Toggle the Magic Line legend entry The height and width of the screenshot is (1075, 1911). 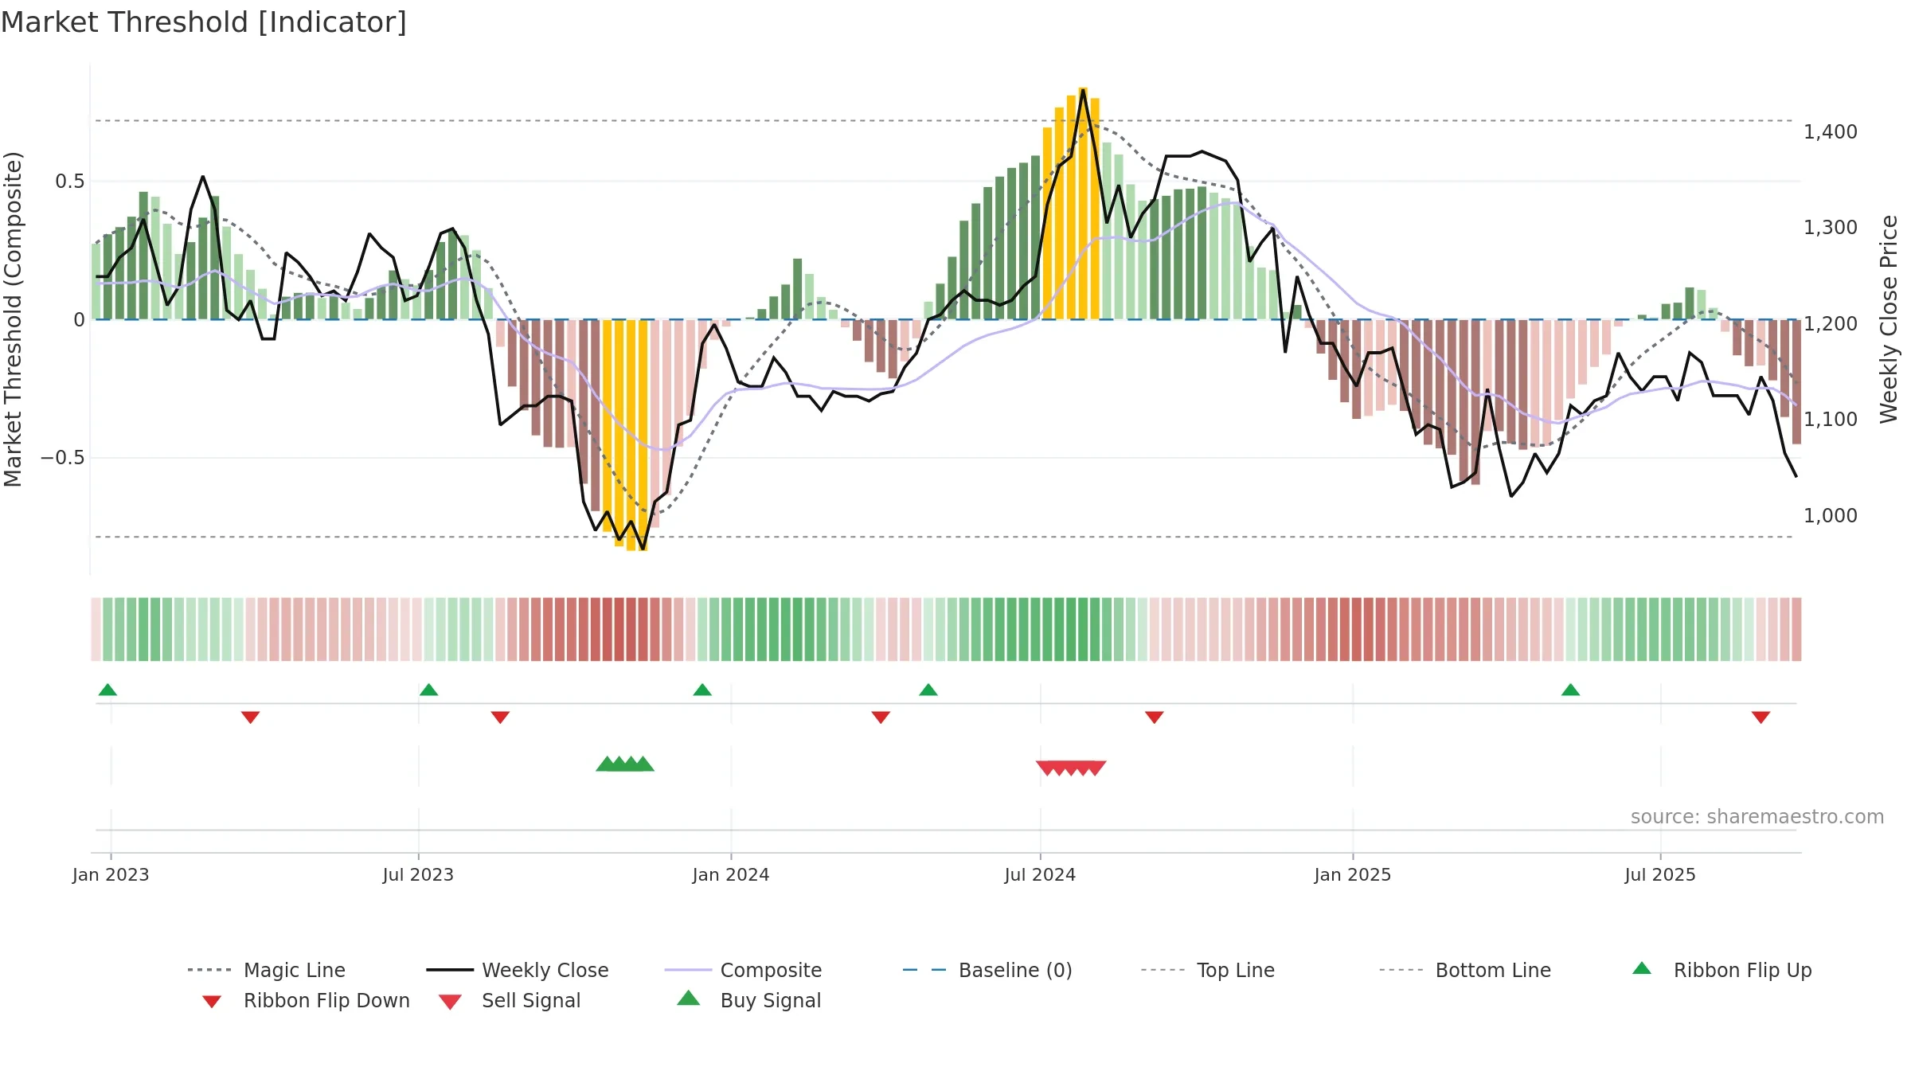pyautogui.click(x=266, y=970)
